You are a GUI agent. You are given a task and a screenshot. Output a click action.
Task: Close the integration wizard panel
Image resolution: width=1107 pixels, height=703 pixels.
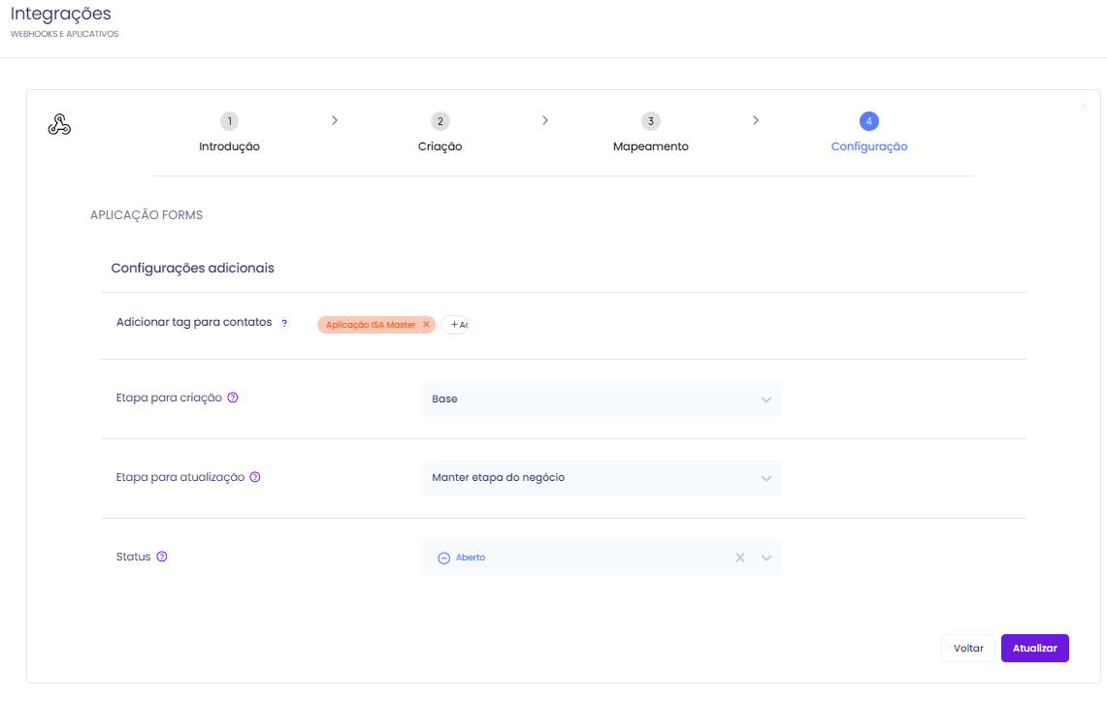click(x=1084, y=107)
